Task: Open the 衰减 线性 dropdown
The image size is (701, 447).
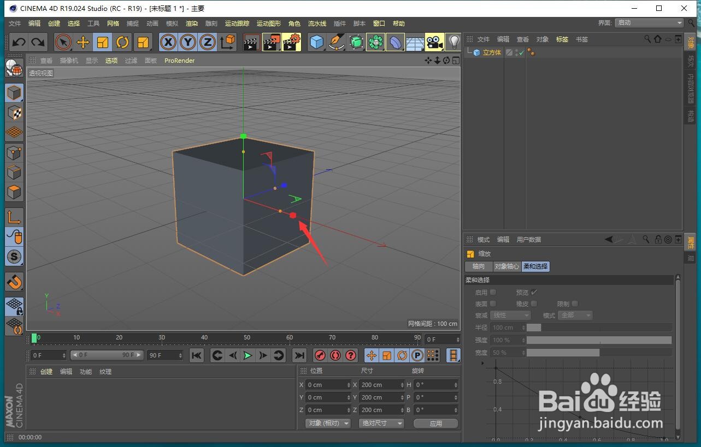Action: click(510, 315)
